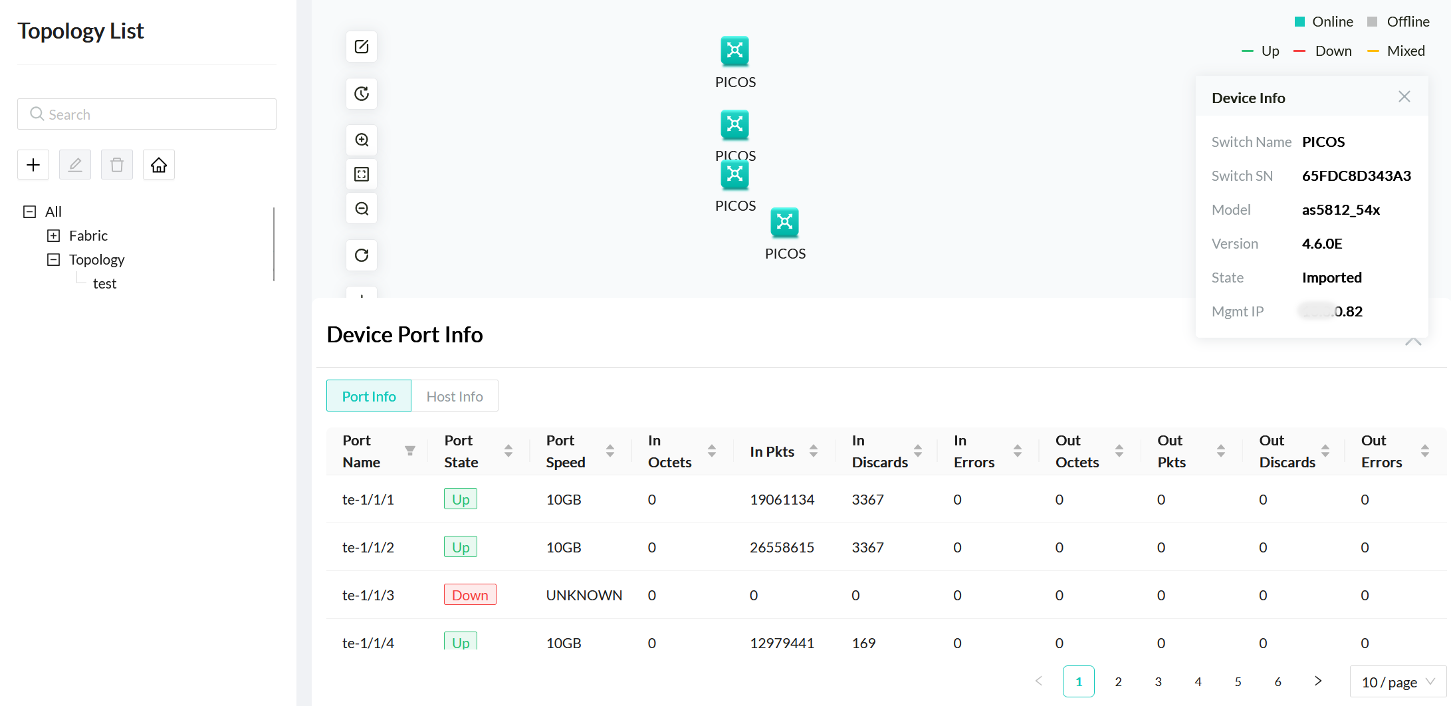Screen dimensions: 1451x706
Task: Zoom out on the topology canvas
Action: pyautogui.click(x=362, y=209)
